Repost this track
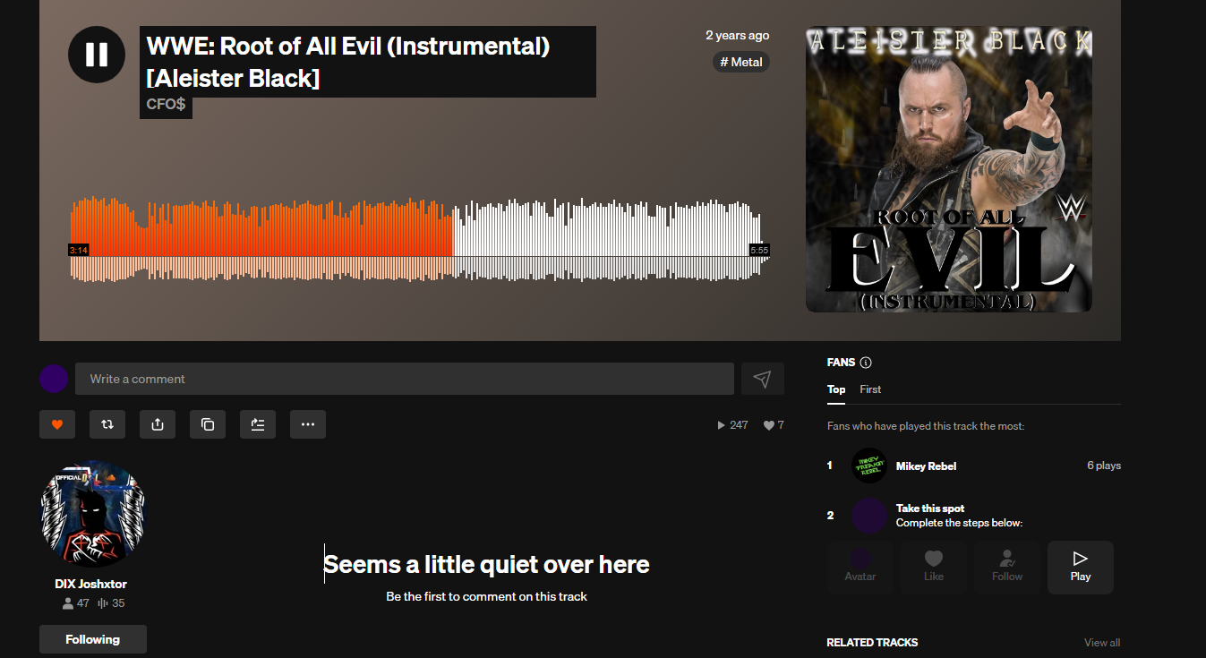 [x=107, y=424]
